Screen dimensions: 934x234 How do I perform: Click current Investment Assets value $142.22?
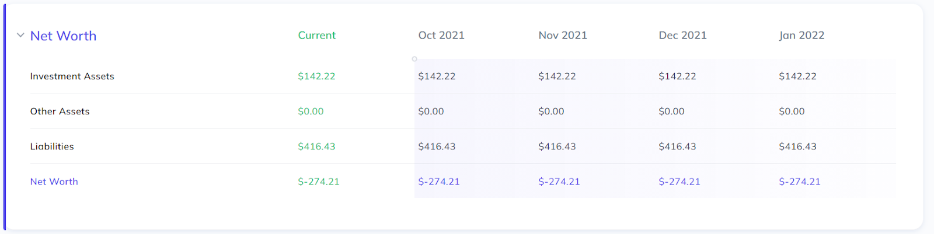316,76
